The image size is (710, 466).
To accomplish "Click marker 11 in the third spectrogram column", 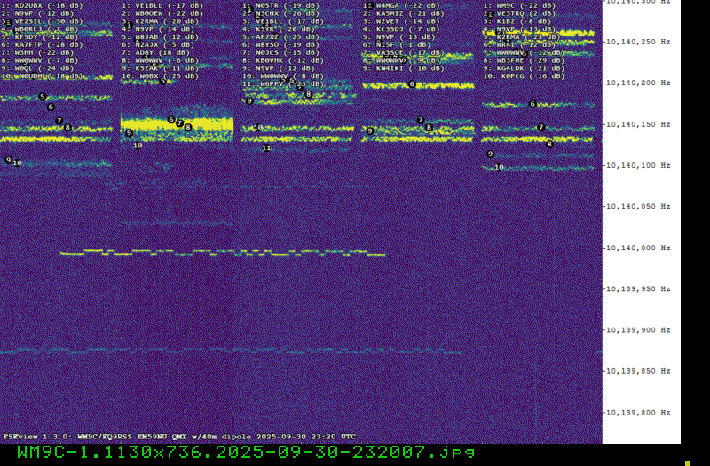I will pos(266,148).
